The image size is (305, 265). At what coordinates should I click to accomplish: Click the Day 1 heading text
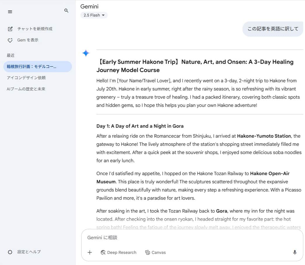click(140, 126)
